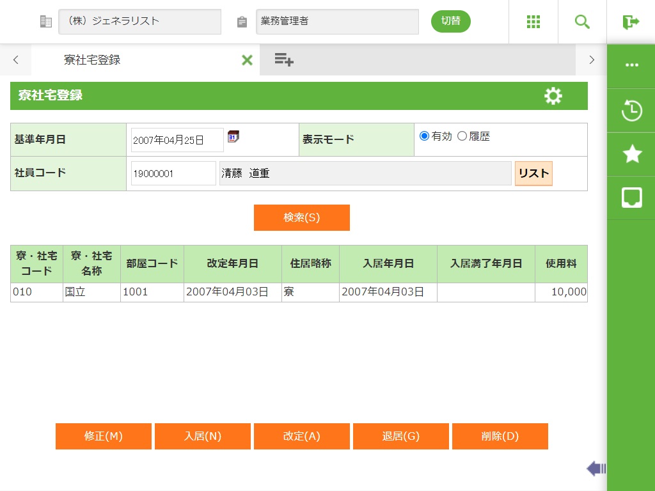Open the calendar picker beside 基準年月日

(233, 136)
